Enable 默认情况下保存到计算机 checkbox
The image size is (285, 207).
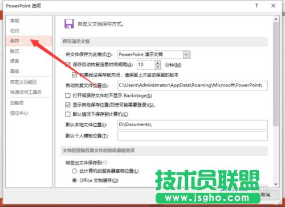tap(68, 114)
